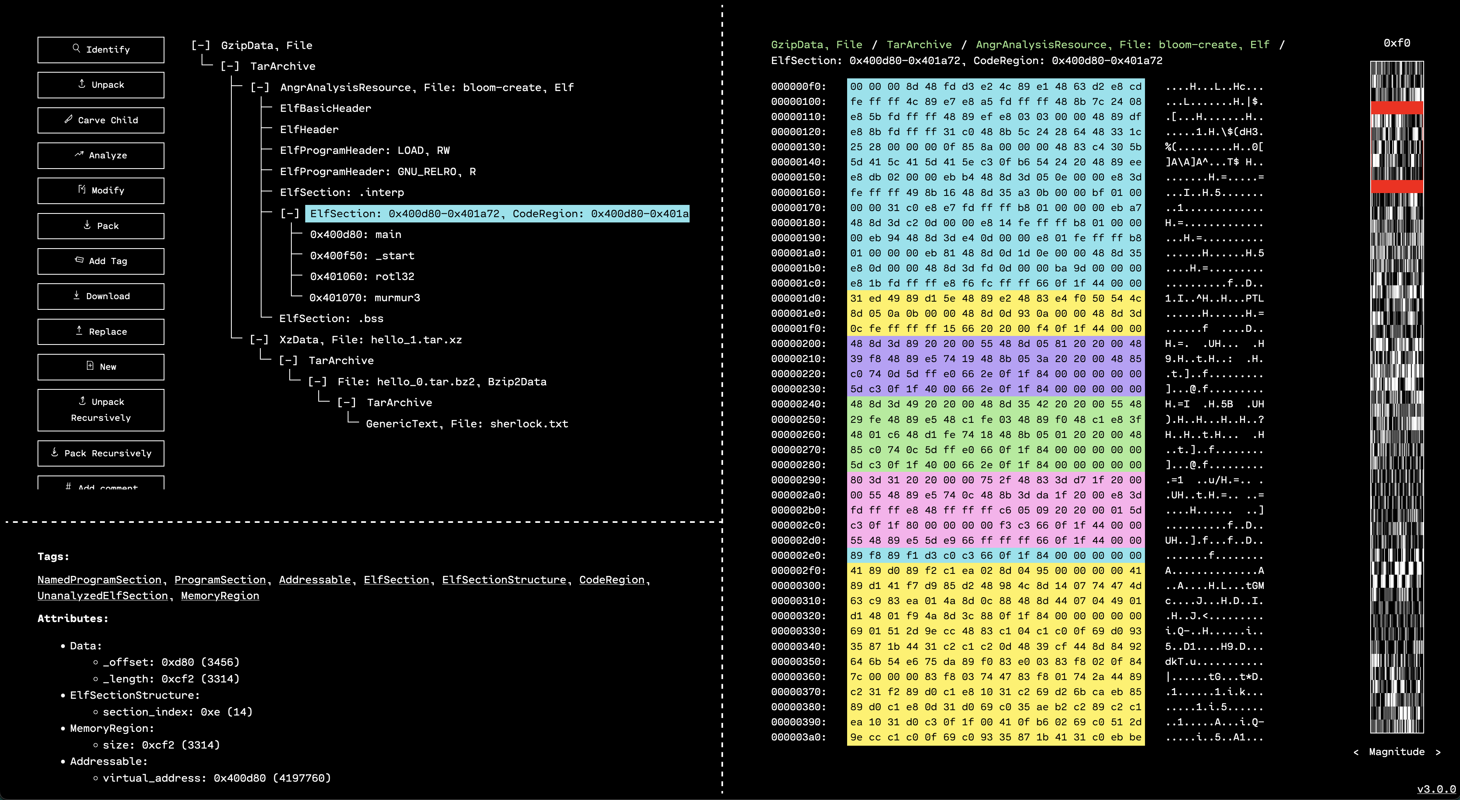Select GenericText sherlock.txt in tree
The width and height of the screenshot is (1460, 800).
[x=466, y=424]
